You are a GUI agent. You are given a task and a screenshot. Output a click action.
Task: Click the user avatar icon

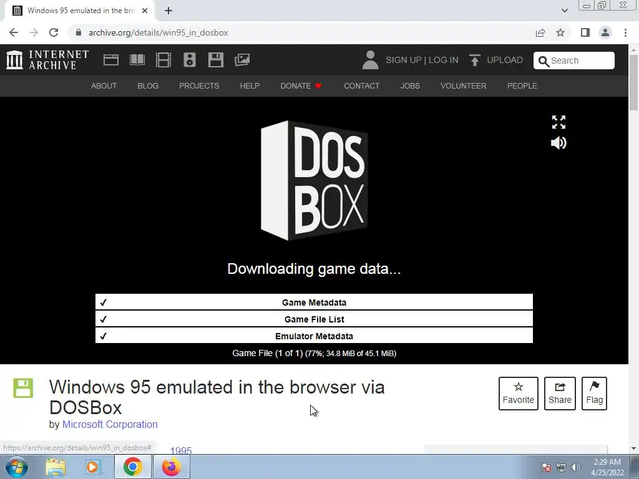(x=370, y=60)
